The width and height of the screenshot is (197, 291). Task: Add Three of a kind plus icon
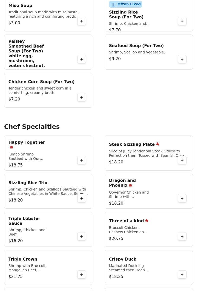click(x=182, y=236)
